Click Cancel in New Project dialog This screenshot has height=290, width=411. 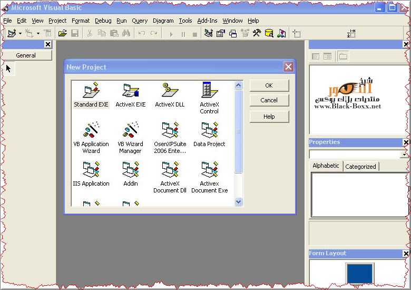tap(269, 100)
